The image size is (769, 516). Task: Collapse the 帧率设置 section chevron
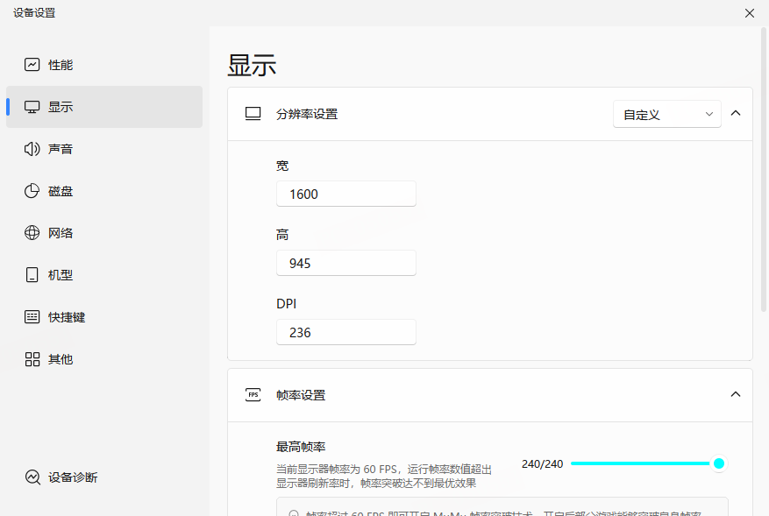[x=736, y=395]
